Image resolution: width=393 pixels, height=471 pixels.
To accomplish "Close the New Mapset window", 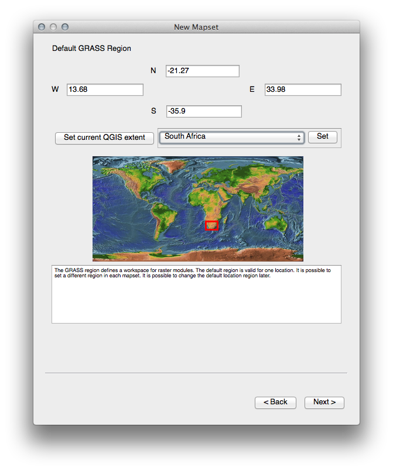I will [42, 27].
